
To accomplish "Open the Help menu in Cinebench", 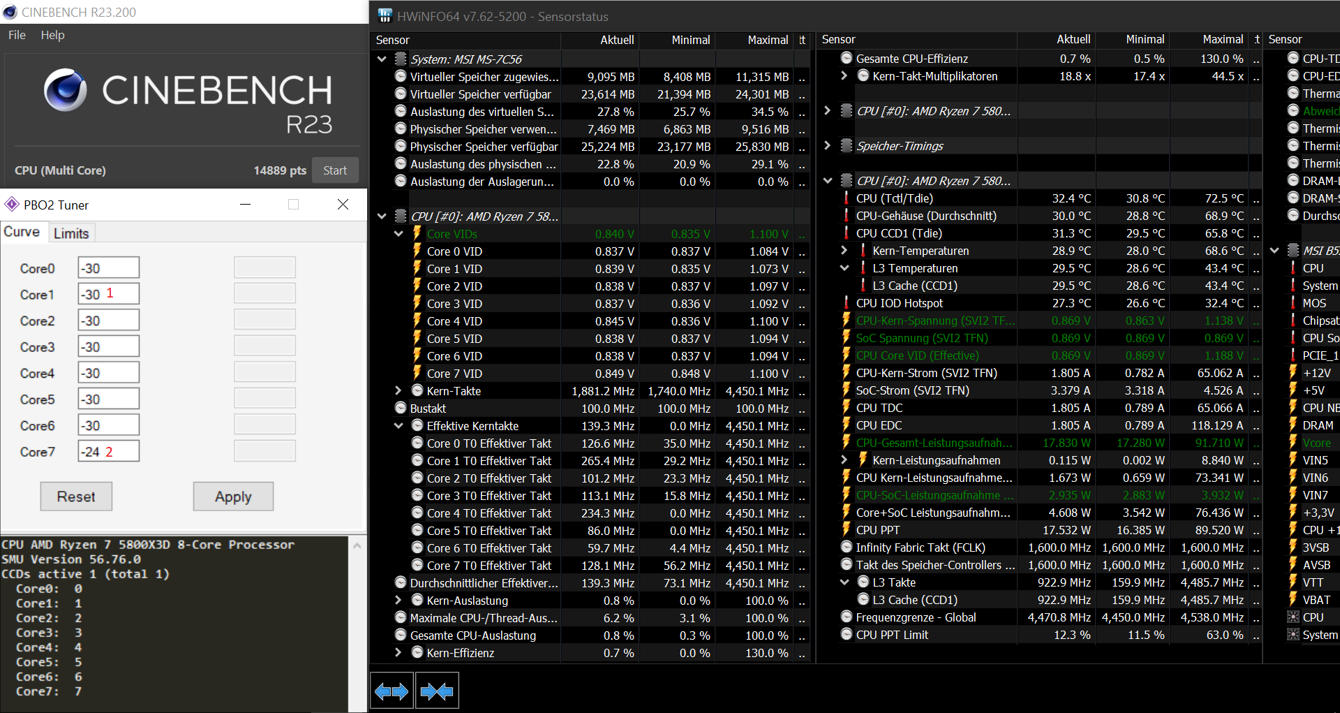I will tap(52, 35).
